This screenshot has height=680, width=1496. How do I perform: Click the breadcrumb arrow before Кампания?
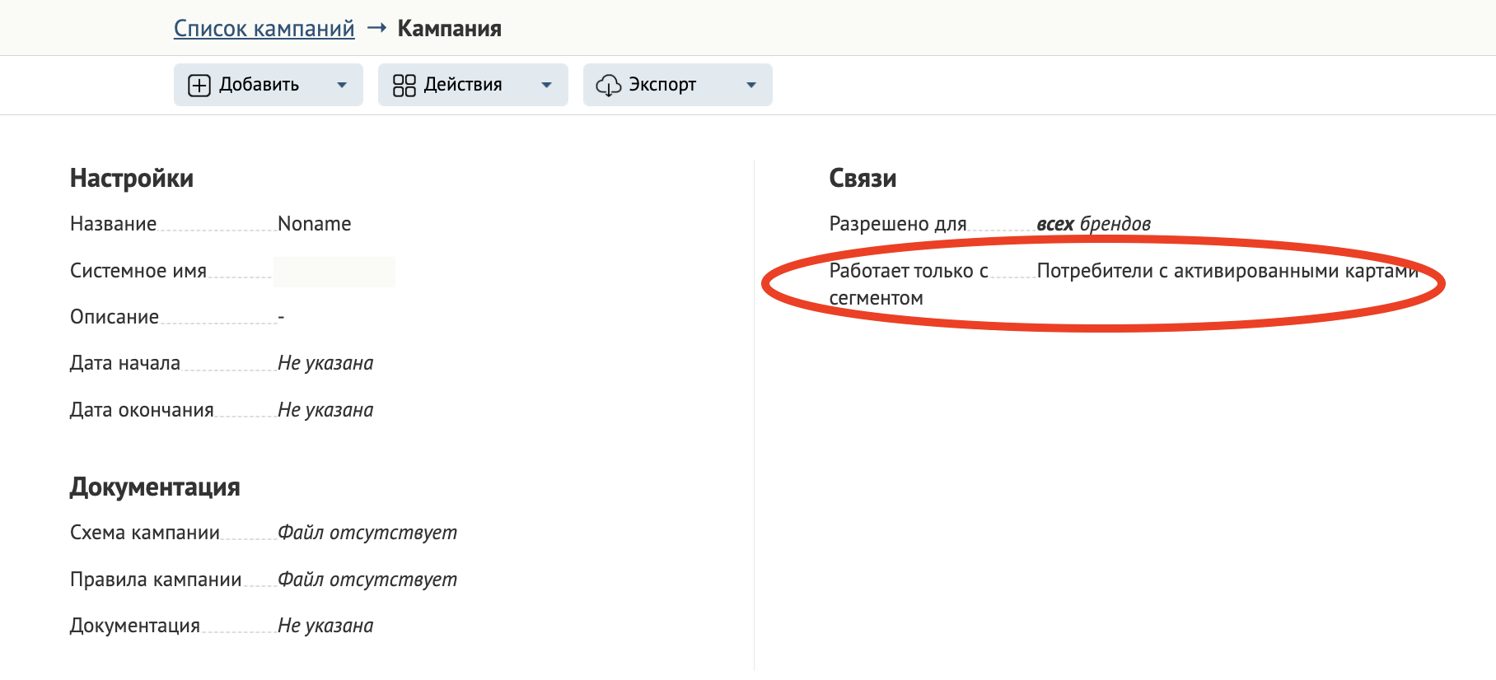pos(376,28)
